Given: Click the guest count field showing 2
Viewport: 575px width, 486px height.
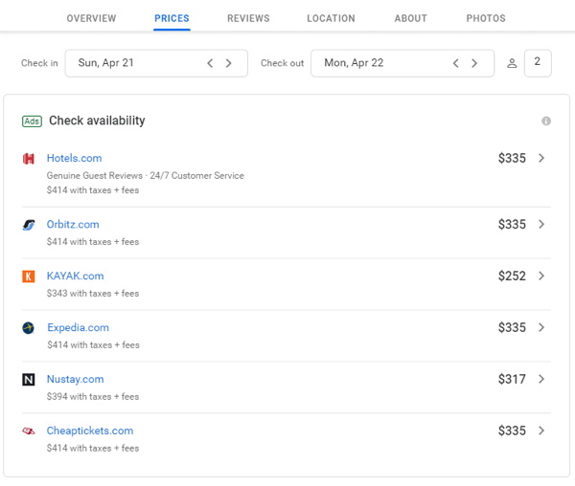Looking at the screenshot, I should [538, 63].
